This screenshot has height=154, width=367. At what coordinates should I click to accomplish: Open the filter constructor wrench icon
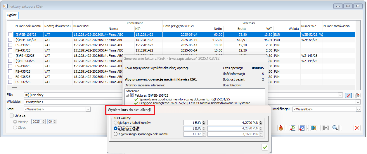click(x=357, y=95)
